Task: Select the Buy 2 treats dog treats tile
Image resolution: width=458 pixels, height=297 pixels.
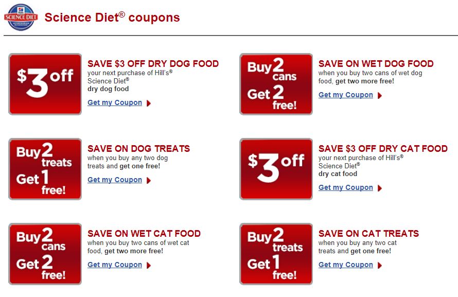Action: point(45,169)
